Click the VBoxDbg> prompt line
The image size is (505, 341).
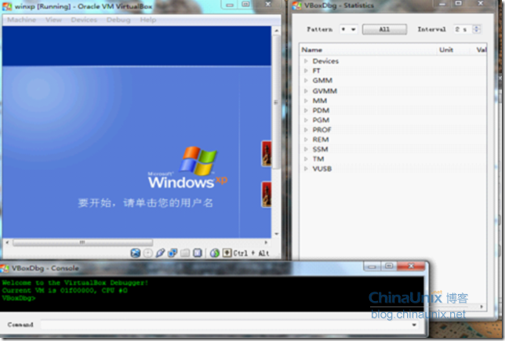pos(19,298)
